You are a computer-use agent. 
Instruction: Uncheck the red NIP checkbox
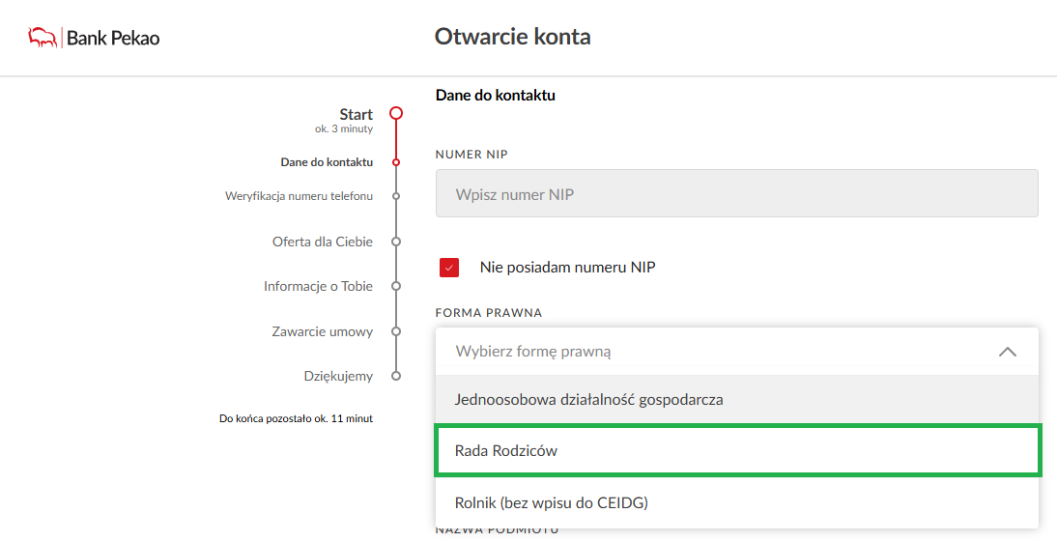point(449,268)
